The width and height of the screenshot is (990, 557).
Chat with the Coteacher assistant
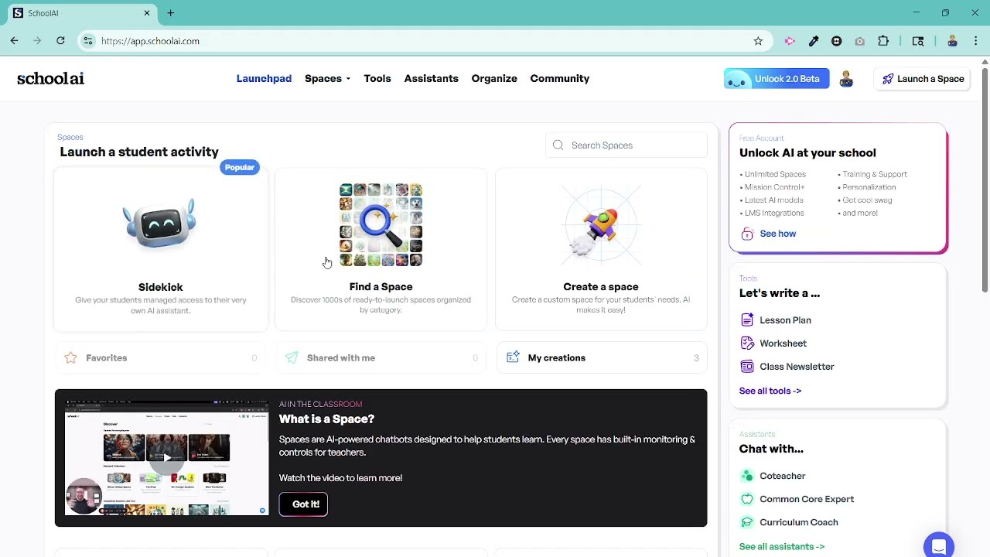782,476
